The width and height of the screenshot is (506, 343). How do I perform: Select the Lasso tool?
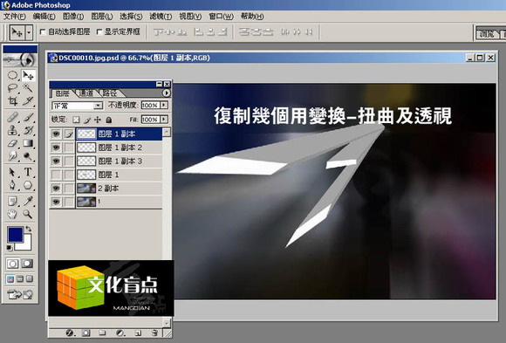(x=12, y=87)
